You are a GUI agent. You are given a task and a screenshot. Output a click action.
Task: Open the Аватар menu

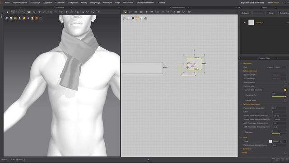click(84, 3)
